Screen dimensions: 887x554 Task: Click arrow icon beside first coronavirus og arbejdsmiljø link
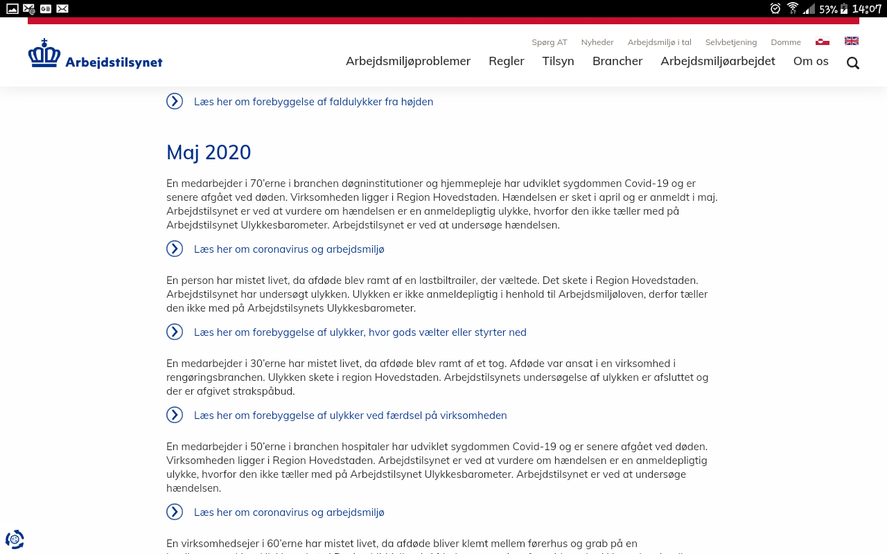pyautogui.click(x=175, y=249)
